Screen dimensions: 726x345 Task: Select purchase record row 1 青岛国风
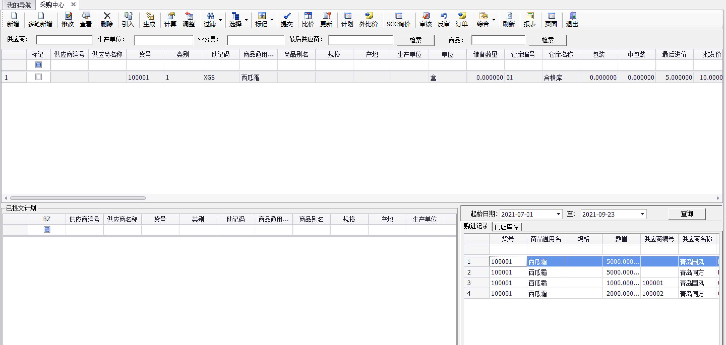point(591,262)
